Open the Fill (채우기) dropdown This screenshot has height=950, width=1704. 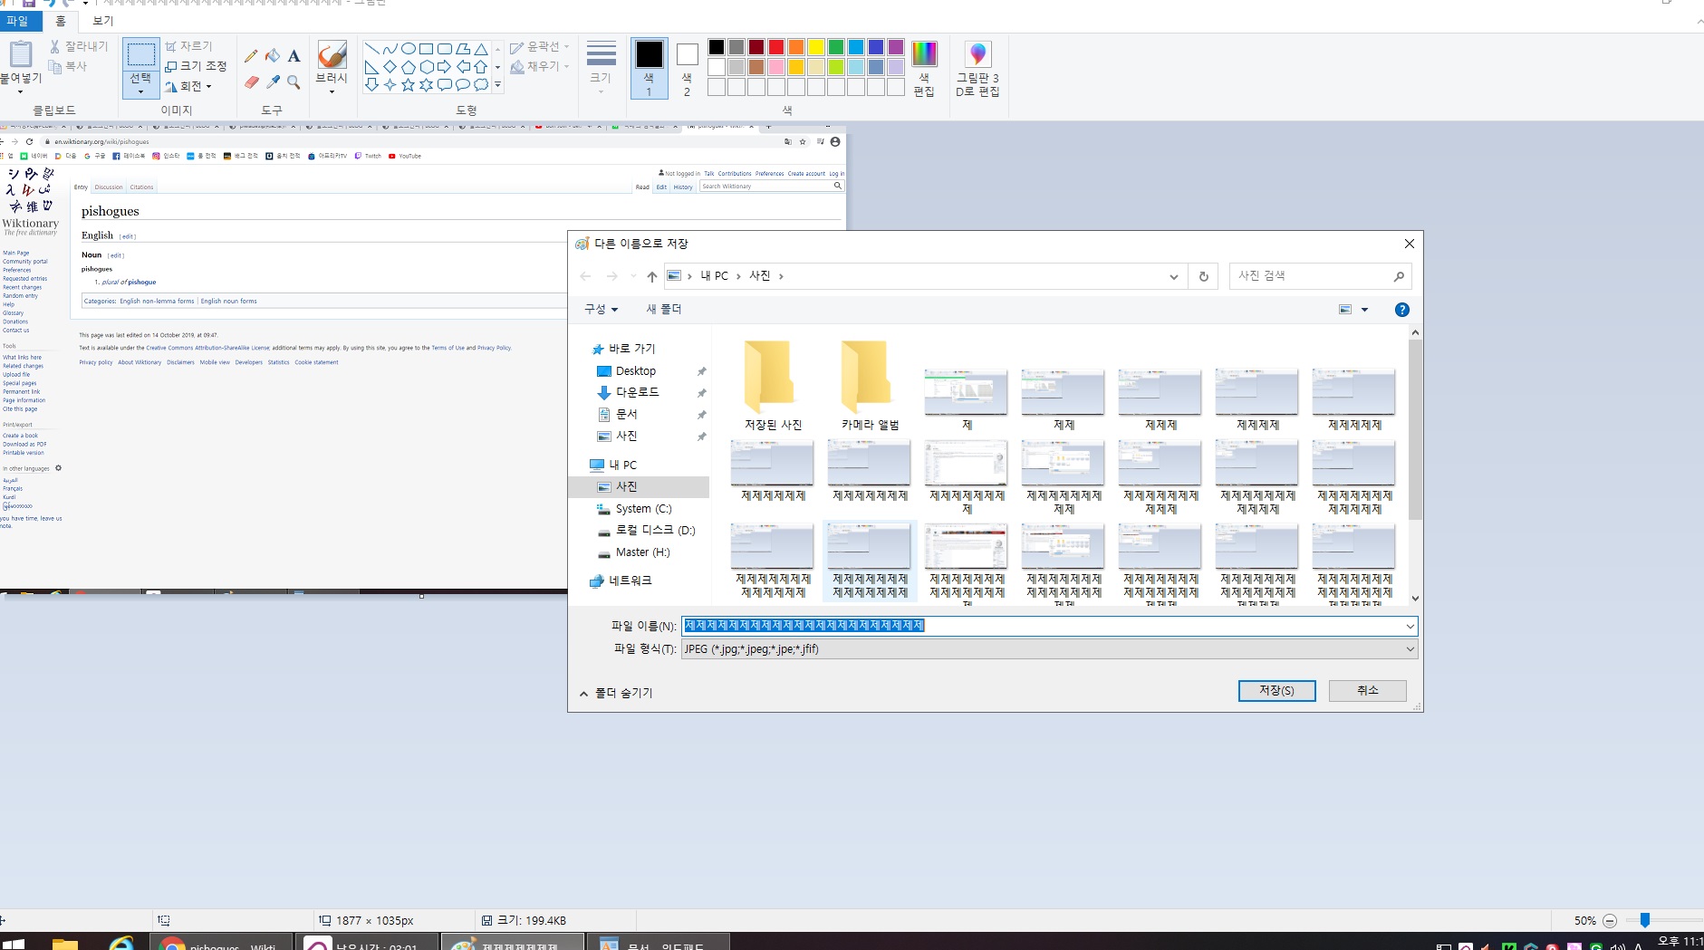click(540, 66)
